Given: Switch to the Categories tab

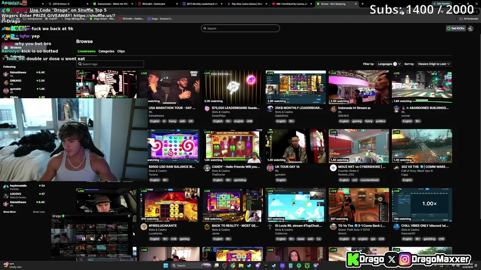Looking at the screenshot, I should 106,51.
